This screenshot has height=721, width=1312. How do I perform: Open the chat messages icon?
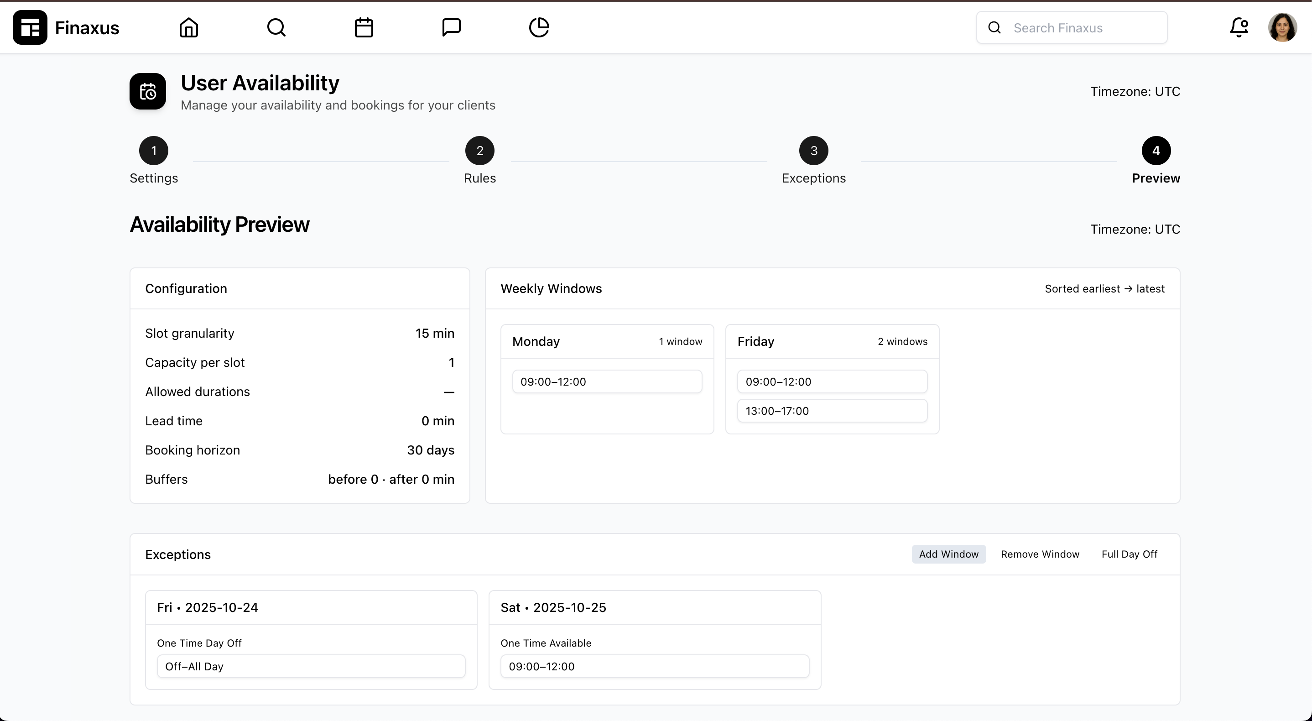(x=451, y=27)
